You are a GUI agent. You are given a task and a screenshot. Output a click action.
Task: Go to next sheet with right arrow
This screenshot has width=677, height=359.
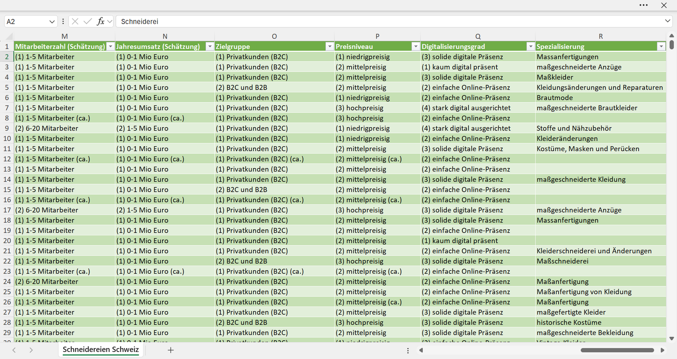[31, 350]
